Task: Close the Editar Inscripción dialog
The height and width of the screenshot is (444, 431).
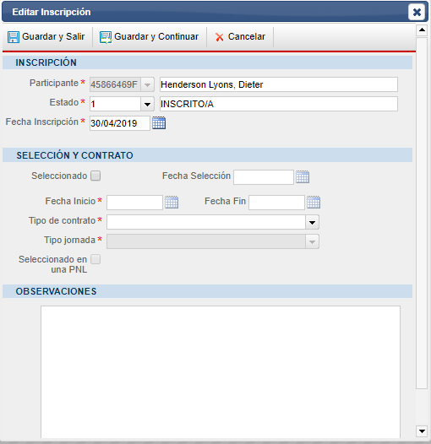Action: [417, 12]
